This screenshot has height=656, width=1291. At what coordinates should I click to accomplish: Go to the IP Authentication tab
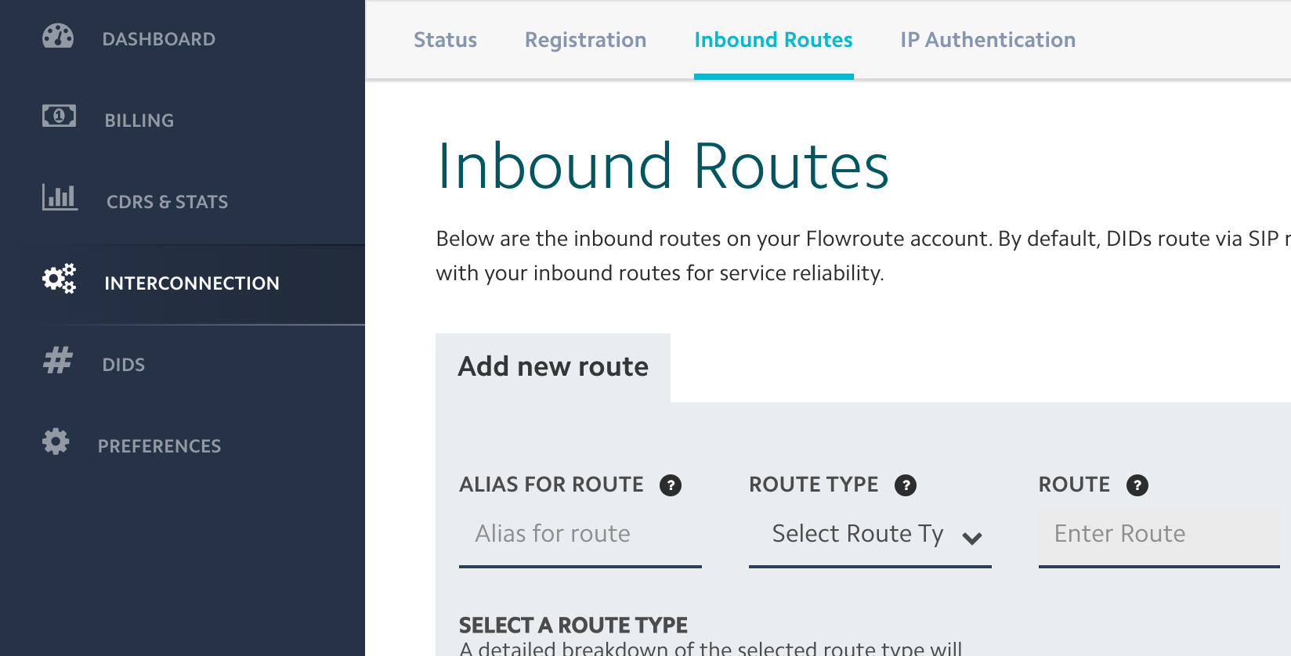click(x=988, y=40)
